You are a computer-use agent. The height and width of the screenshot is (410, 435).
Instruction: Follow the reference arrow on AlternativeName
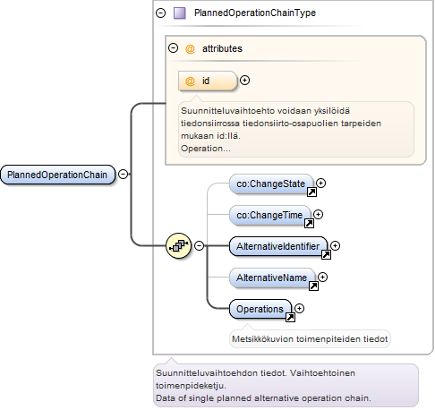(313, 286)
